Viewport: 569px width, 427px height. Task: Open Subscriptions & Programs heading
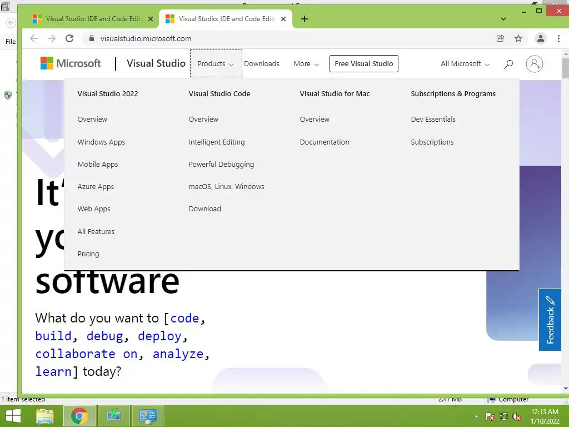point(453,93)
